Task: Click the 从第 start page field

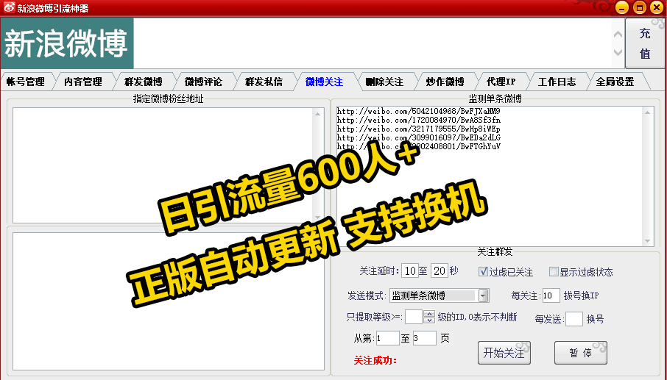Action: coord(387,338)
